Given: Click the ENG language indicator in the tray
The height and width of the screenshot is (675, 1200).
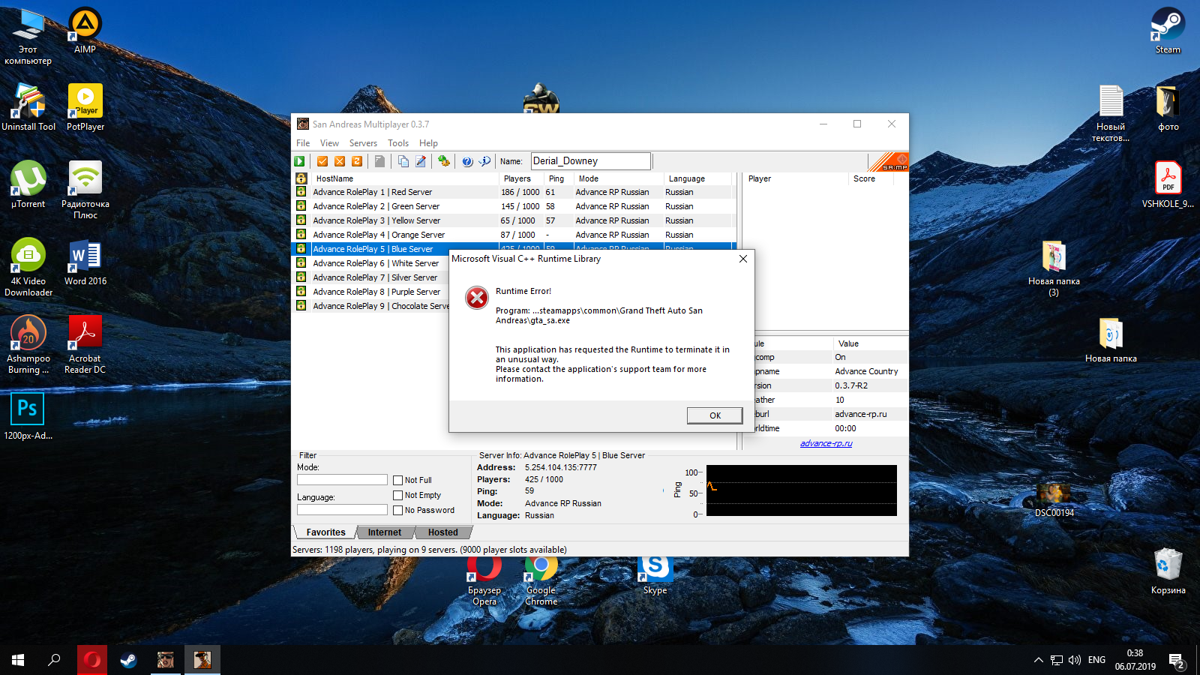Looking at the screenshot, I should [1096, 660].
